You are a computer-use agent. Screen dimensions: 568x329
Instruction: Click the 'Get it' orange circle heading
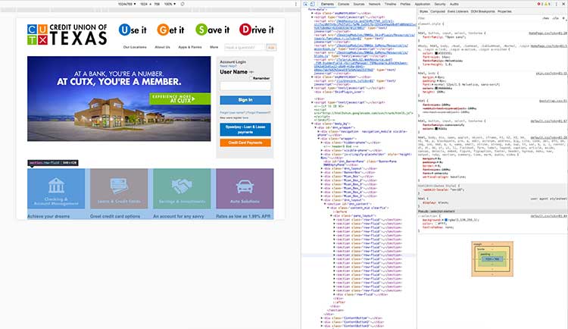pyautogui.click(x=170, y=30)
